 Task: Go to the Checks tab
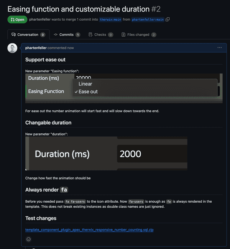[x=100, y=34]
